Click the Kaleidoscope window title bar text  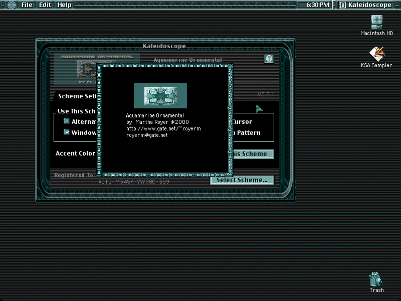coord(164,46)
